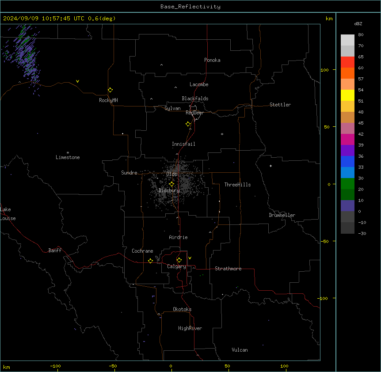The height and width of the screenshot is (372, 381).
Task: Click the Airdrie city label
Action: 178,237
